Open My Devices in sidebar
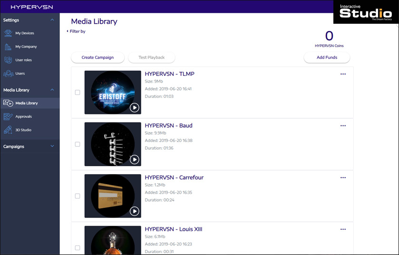399x255 pixels. [x=30, y=33]
